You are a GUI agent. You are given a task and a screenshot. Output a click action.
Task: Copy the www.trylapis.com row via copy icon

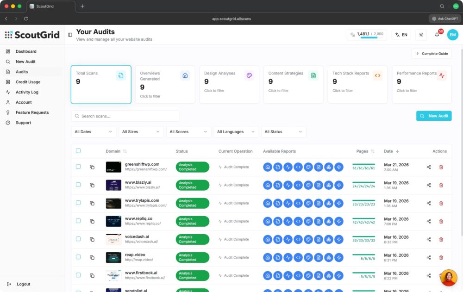[92, 203]
